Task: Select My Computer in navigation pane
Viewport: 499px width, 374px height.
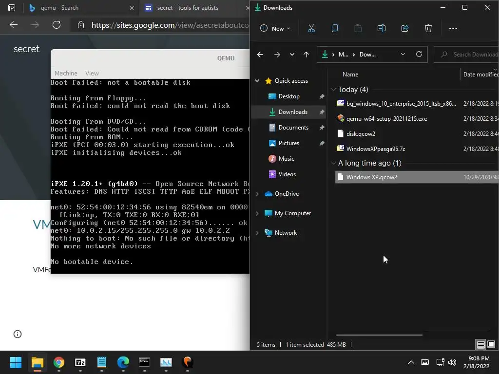Action: coord(293,213)
